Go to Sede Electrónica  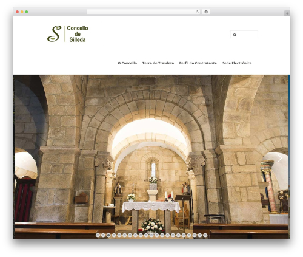(237, 63)
